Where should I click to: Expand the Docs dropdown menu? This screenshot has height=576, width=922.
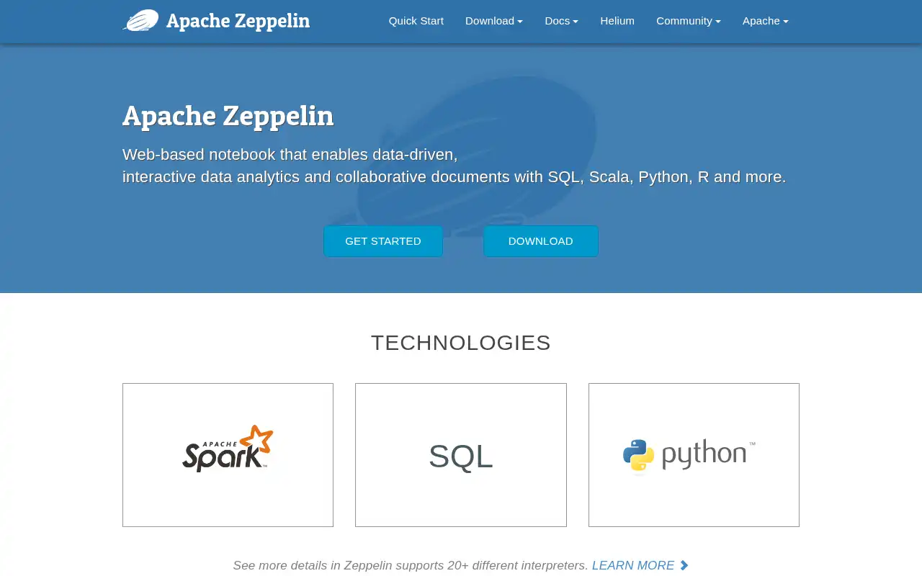[x=562, y=21]
